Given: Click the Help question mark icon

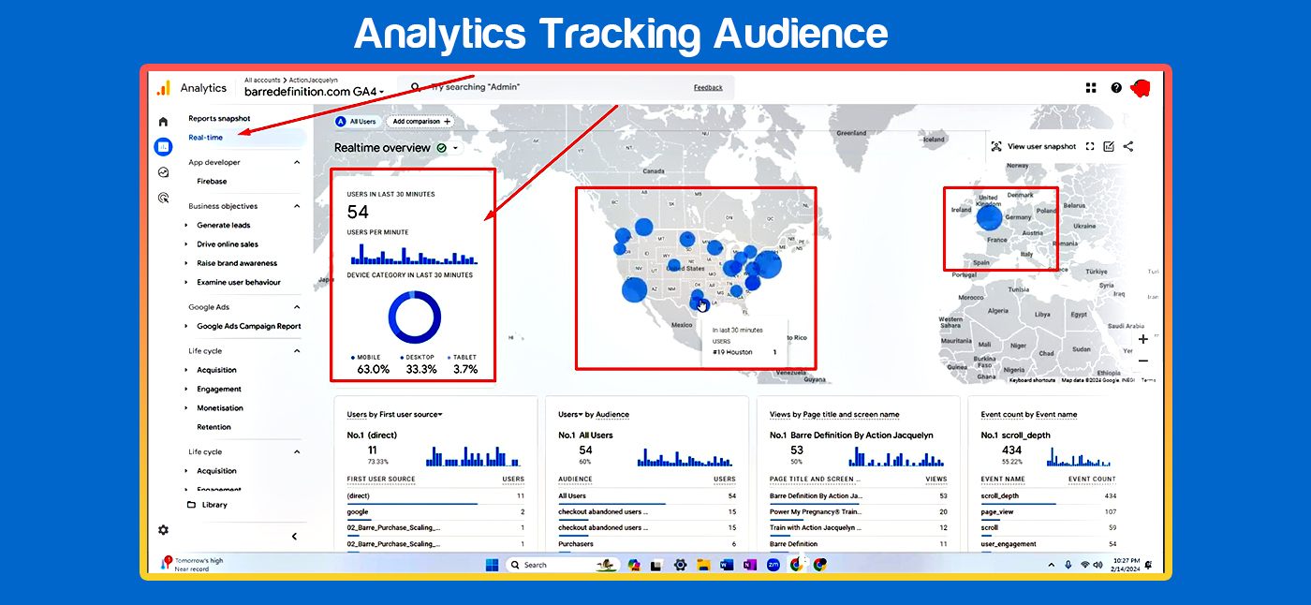Looking at the screenshot, I should click(1116, 87).
